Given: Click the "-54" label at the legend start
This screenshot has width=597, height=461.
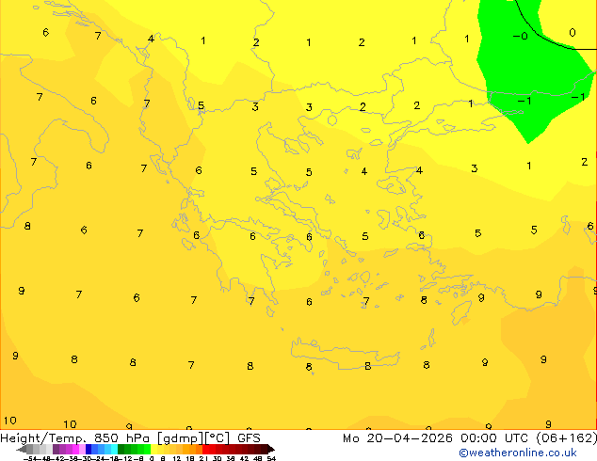Looking at the screenshot, I should 30,458.
